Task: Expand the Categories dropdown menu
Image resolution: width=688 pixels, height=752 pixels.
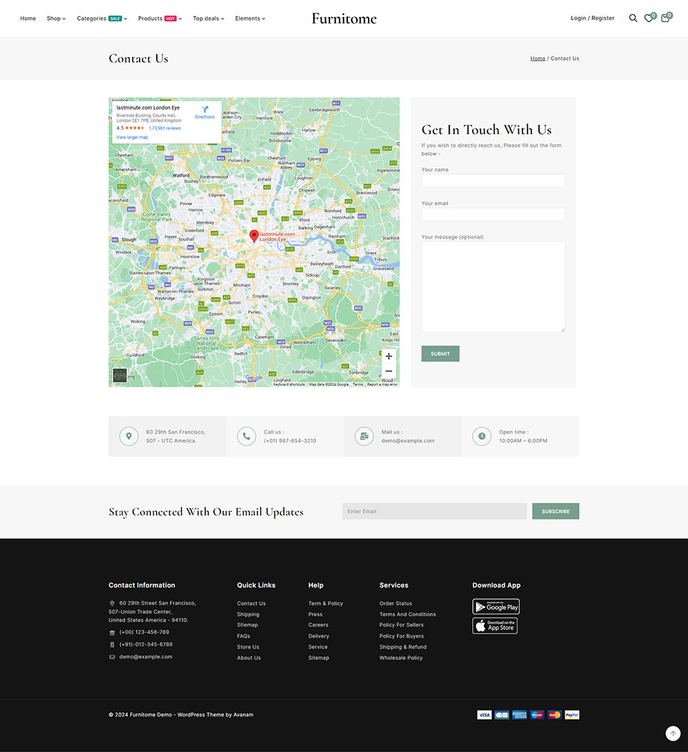Action: pos(101,19)
